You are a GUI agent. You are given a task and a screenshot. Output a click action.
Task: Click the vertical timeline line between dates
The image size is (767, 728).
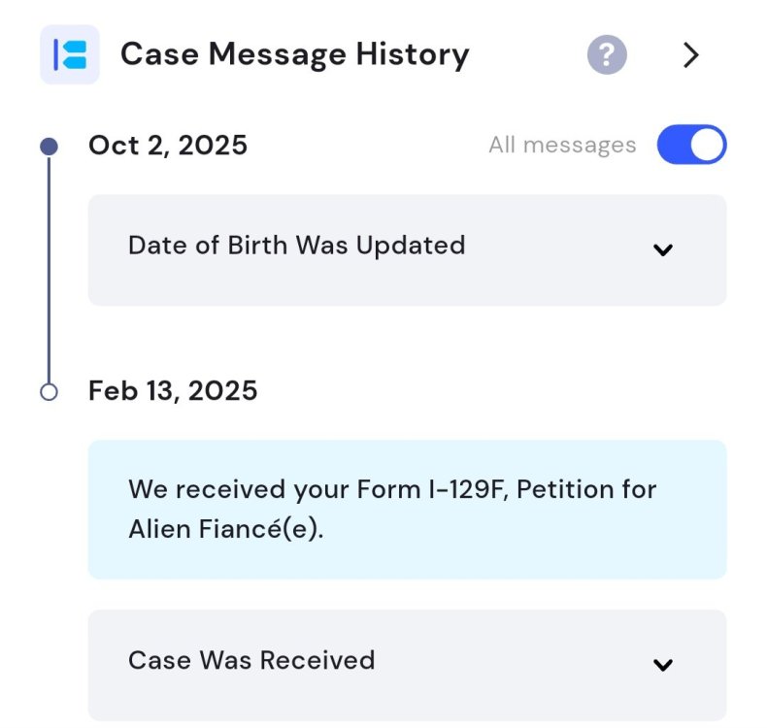pos(49,272)
